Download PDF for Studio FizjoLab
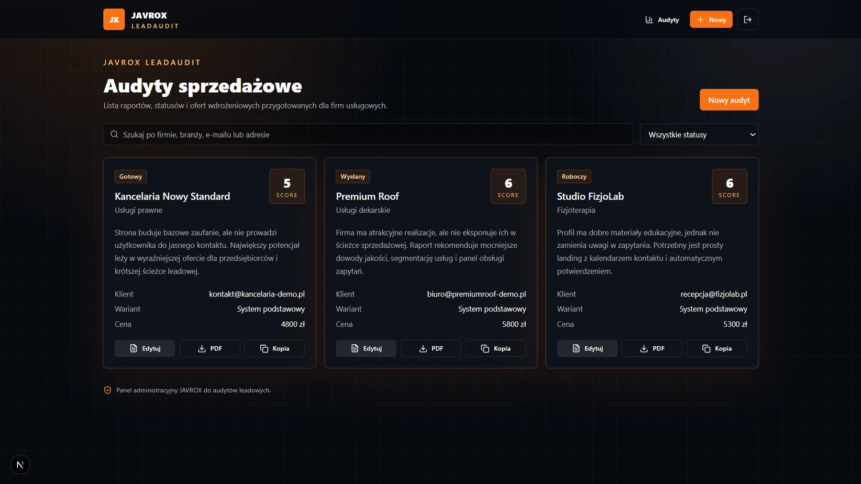The height and width of the screenshot is (484, 861). tap(652, 349)
